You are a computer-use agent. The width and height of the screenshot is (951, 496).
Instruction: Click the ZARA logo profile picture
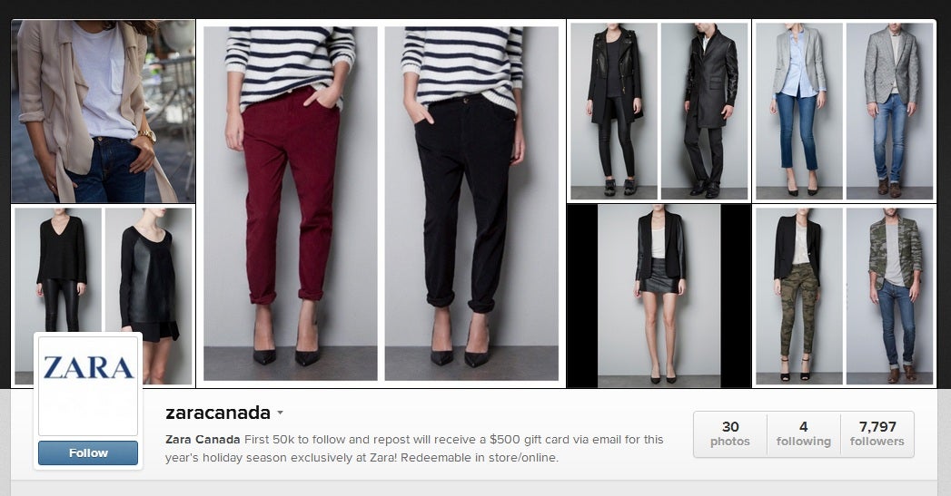coord(88,385)
